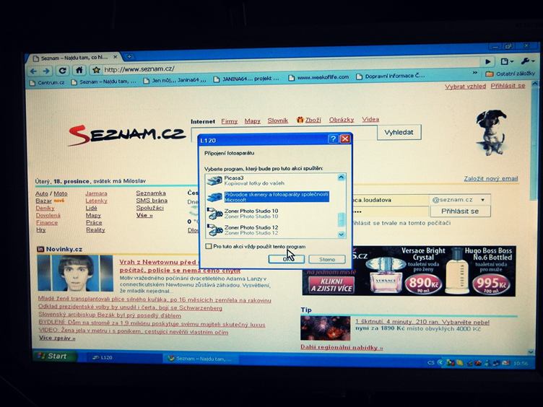Click the Přihlásit se login button

[x=460, y=211]
